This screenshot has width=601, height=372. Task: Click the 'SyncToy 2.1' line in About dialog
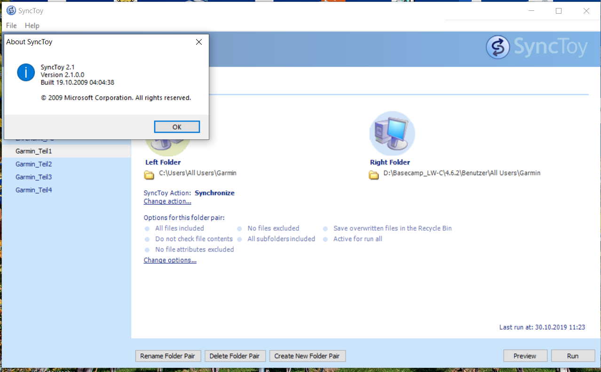(58, 67)
